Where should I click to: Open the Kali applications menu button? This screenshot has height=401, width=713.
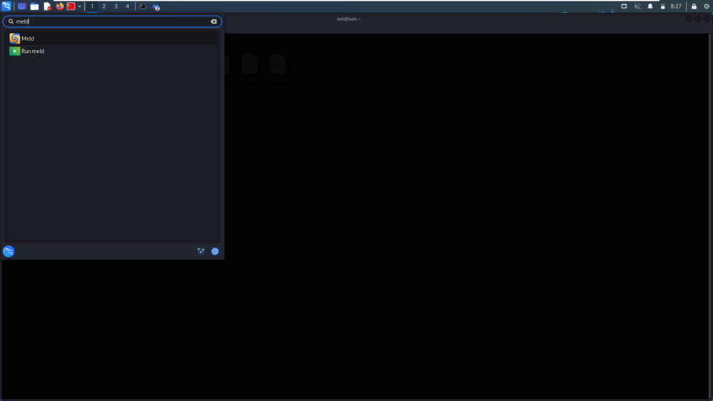(x=6, y=6)
